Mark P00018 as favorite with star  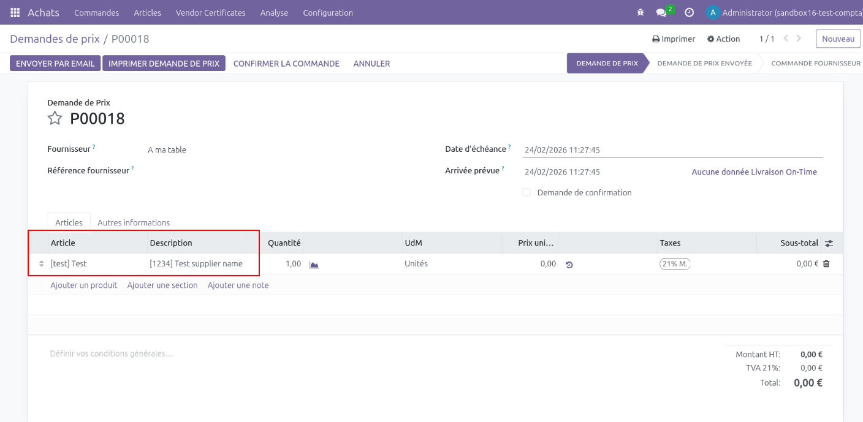[55, 118]
